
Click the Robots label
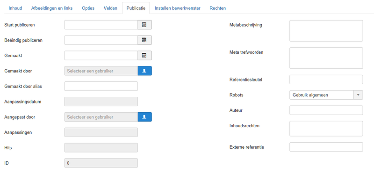click(237, 95)
